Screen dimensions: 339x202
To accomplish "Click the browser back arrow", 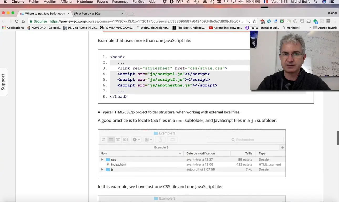I will click(3, 21).
